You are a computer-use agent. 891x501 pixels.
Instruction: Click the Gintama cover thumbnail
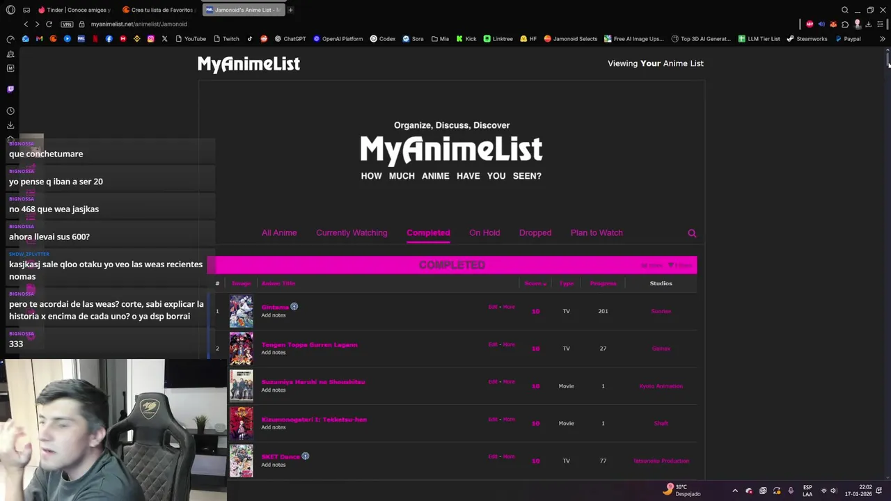click(x=242, y=311)
